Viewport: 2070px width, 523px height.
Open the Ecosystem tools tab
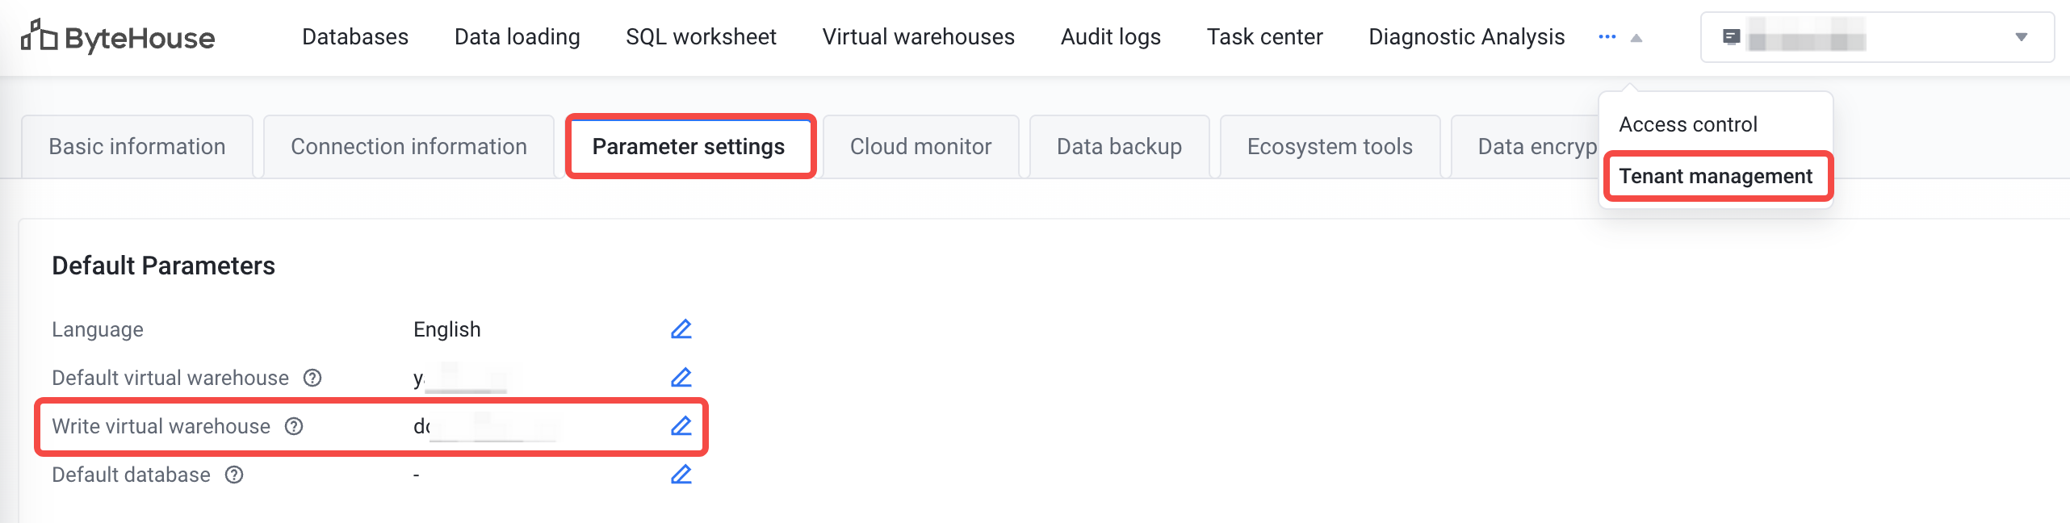[x=1330, y=147]
